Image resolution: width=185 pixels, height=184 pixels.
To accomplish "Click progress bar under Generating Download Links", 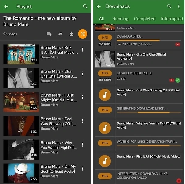I will pyautogui.click(x=149, y=112).
